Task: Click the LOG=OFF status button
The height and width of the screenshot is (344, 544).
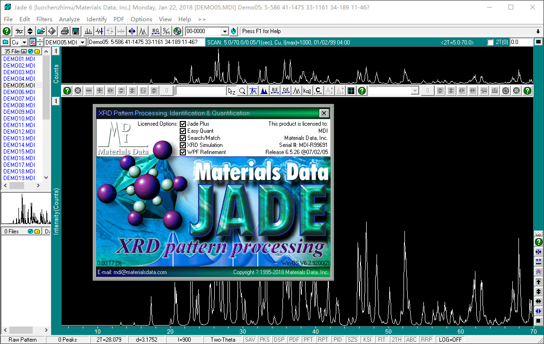Action: click(450, 340)
